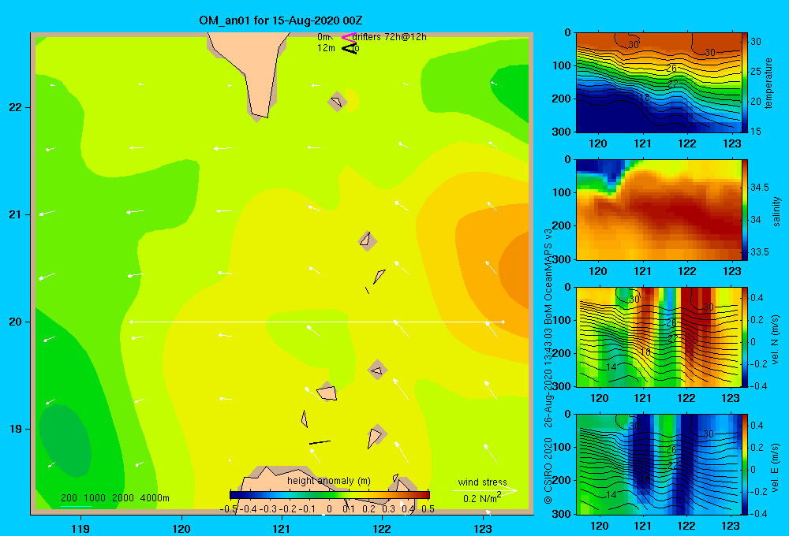Click the 'vel. N (m/s)' axis label
This screenshot has height=536, width=789.
pos(776,340)
